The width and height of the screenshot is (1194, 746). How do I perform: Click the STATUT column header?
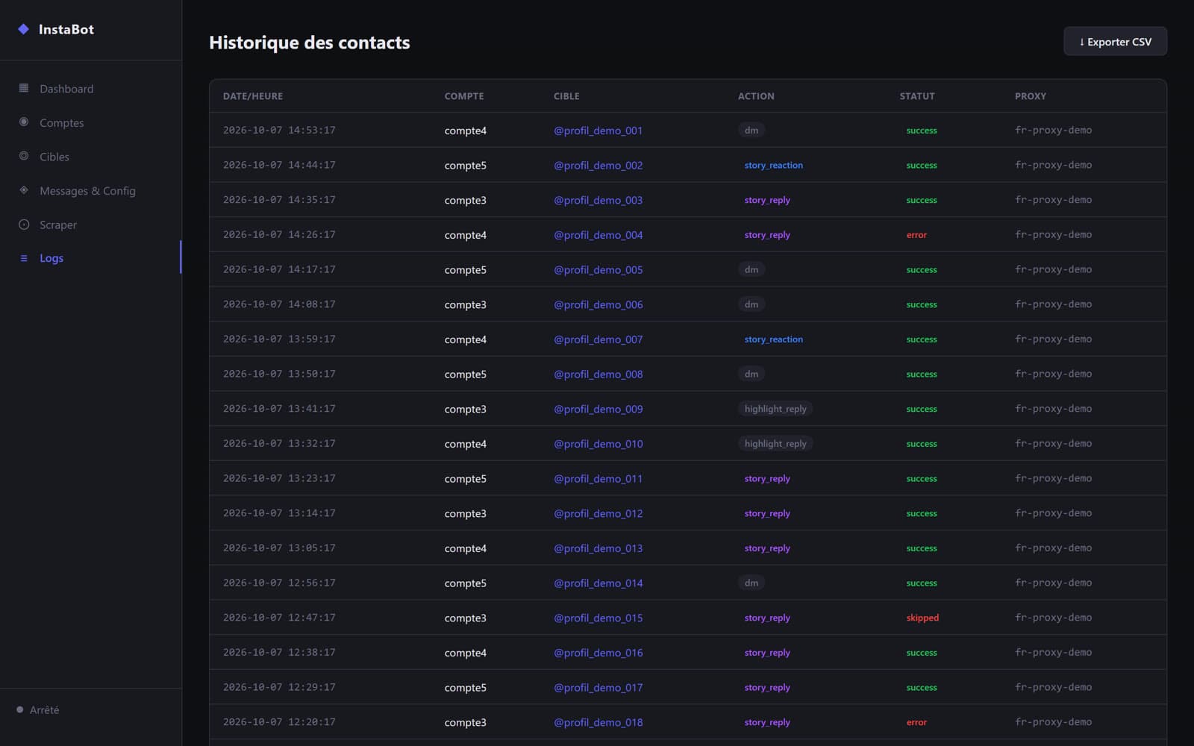(917, 96)
